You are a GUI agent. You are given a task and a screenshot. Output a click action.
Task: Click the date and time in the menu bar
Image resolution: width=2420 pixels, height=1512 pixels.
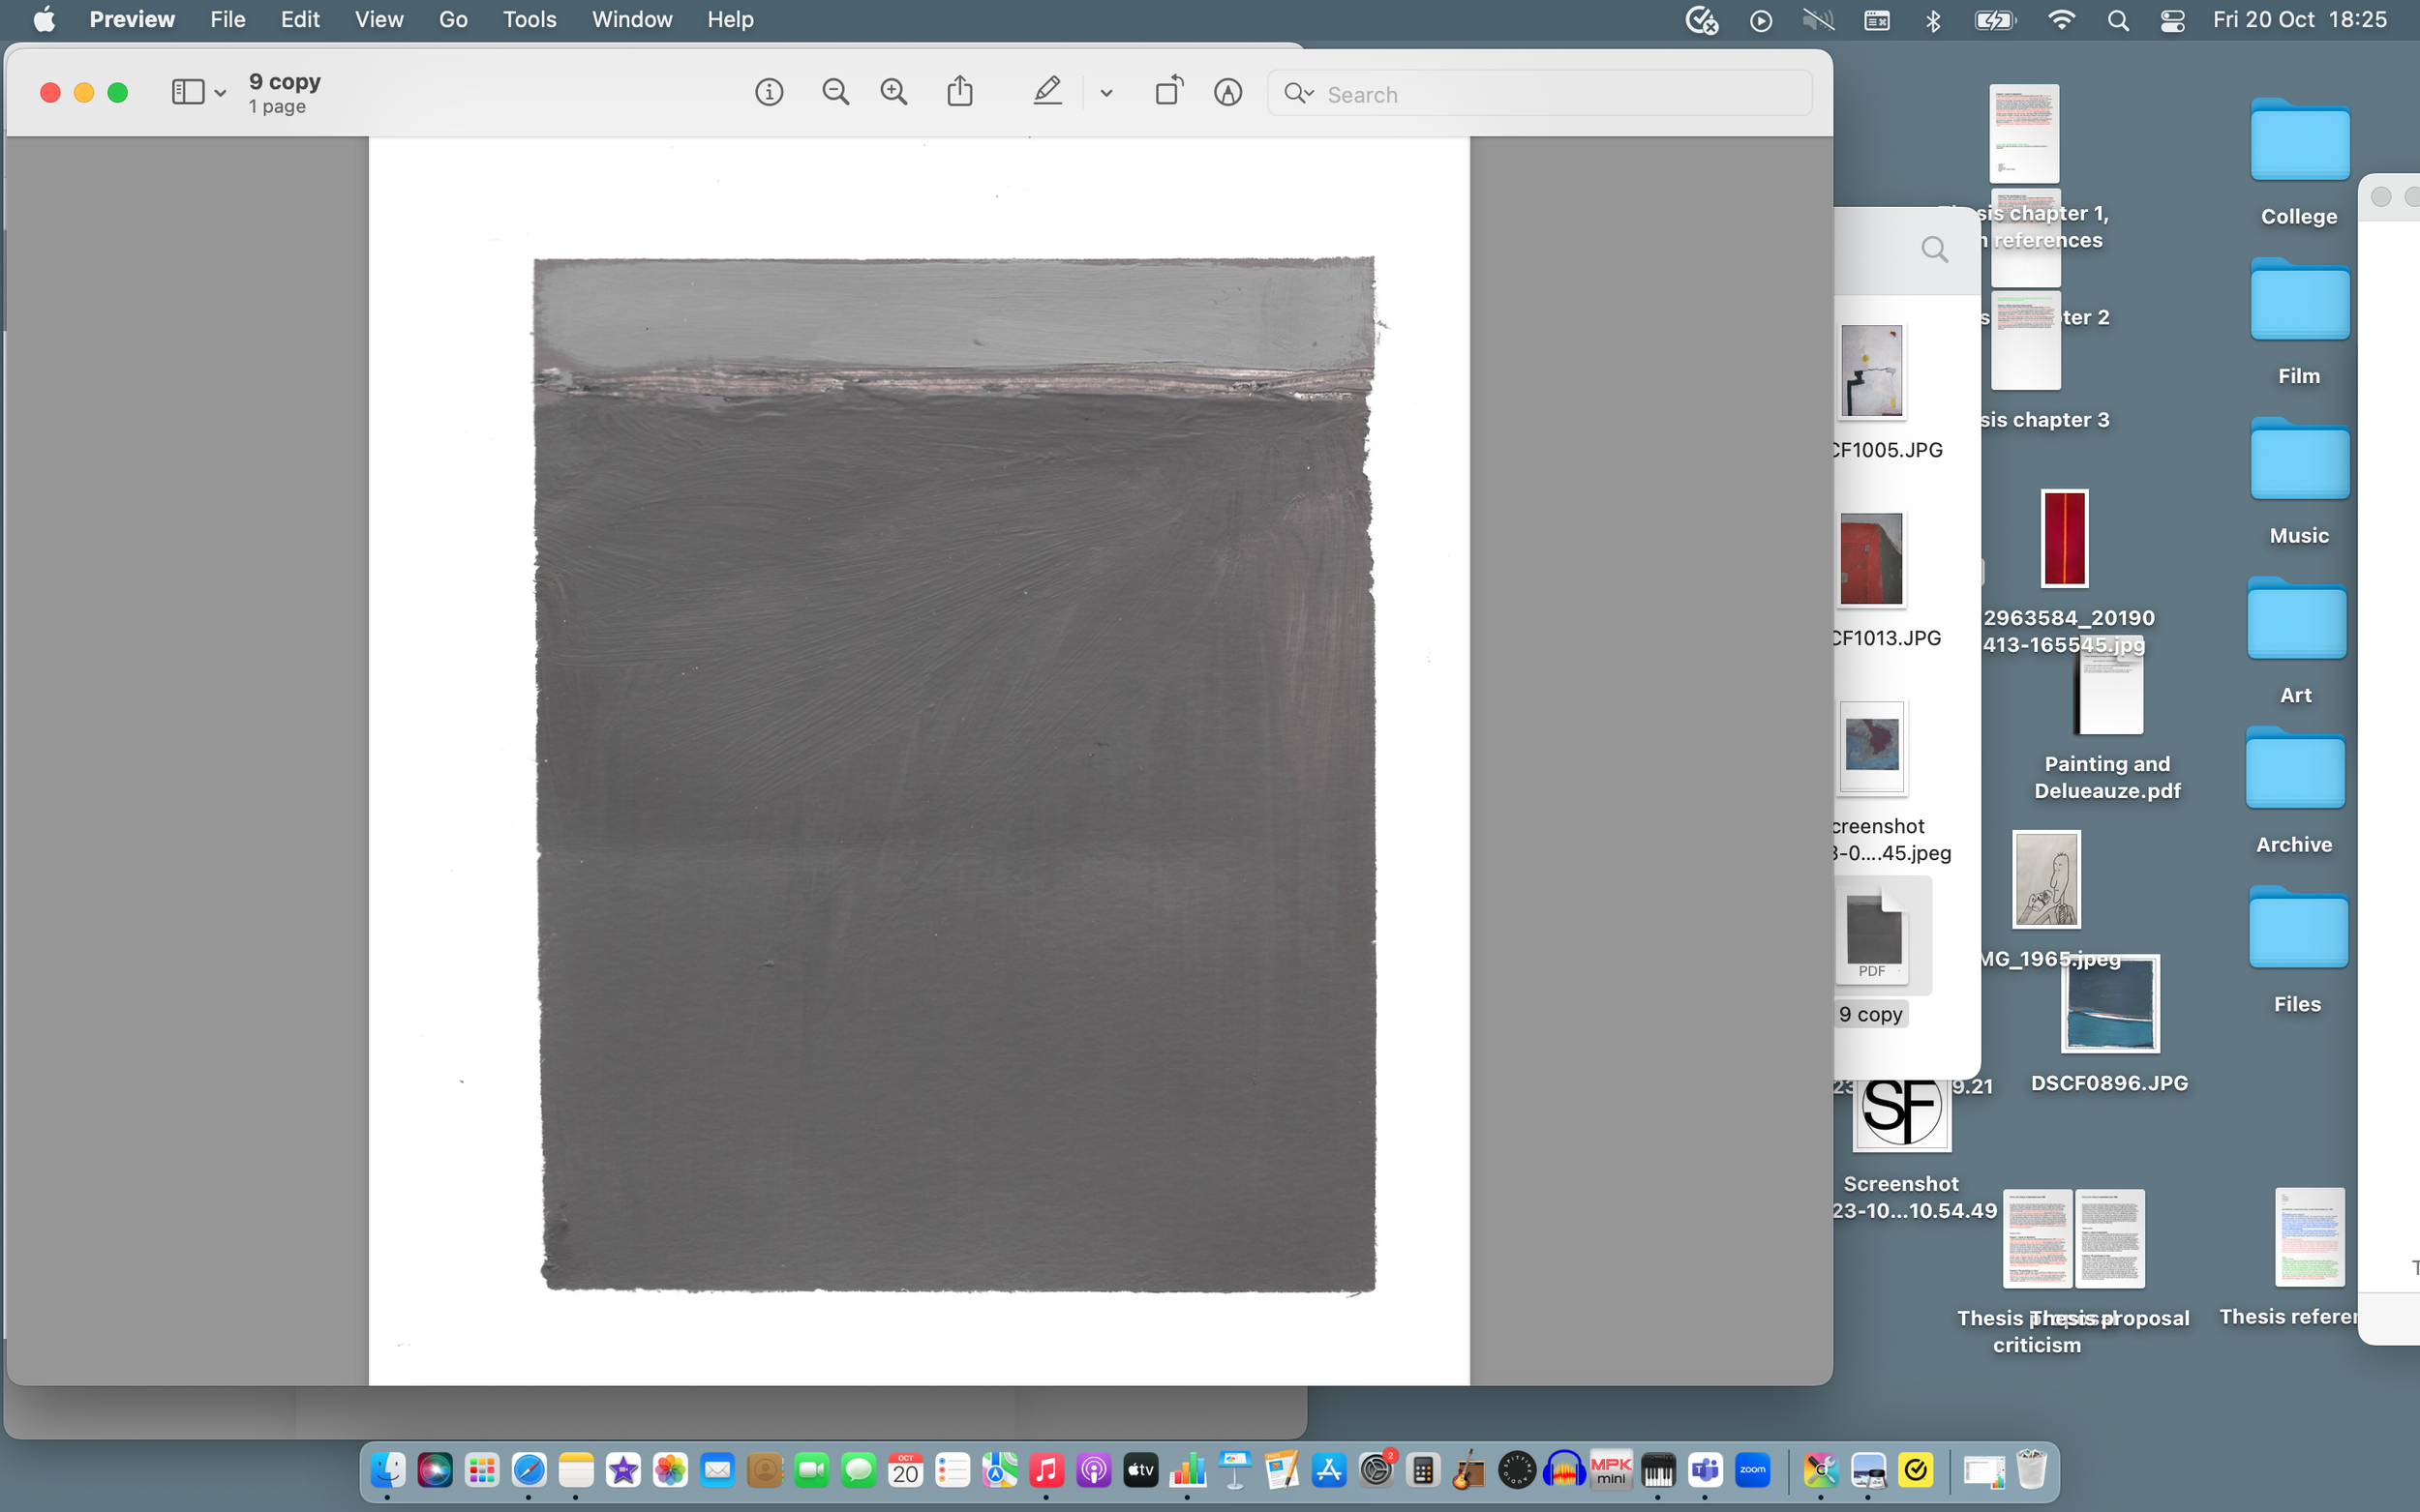click(x=2300, y=19)
